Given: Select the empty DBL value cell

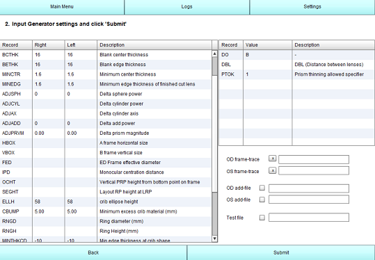Looking at the screenshot, I should [x=267, y=65].
